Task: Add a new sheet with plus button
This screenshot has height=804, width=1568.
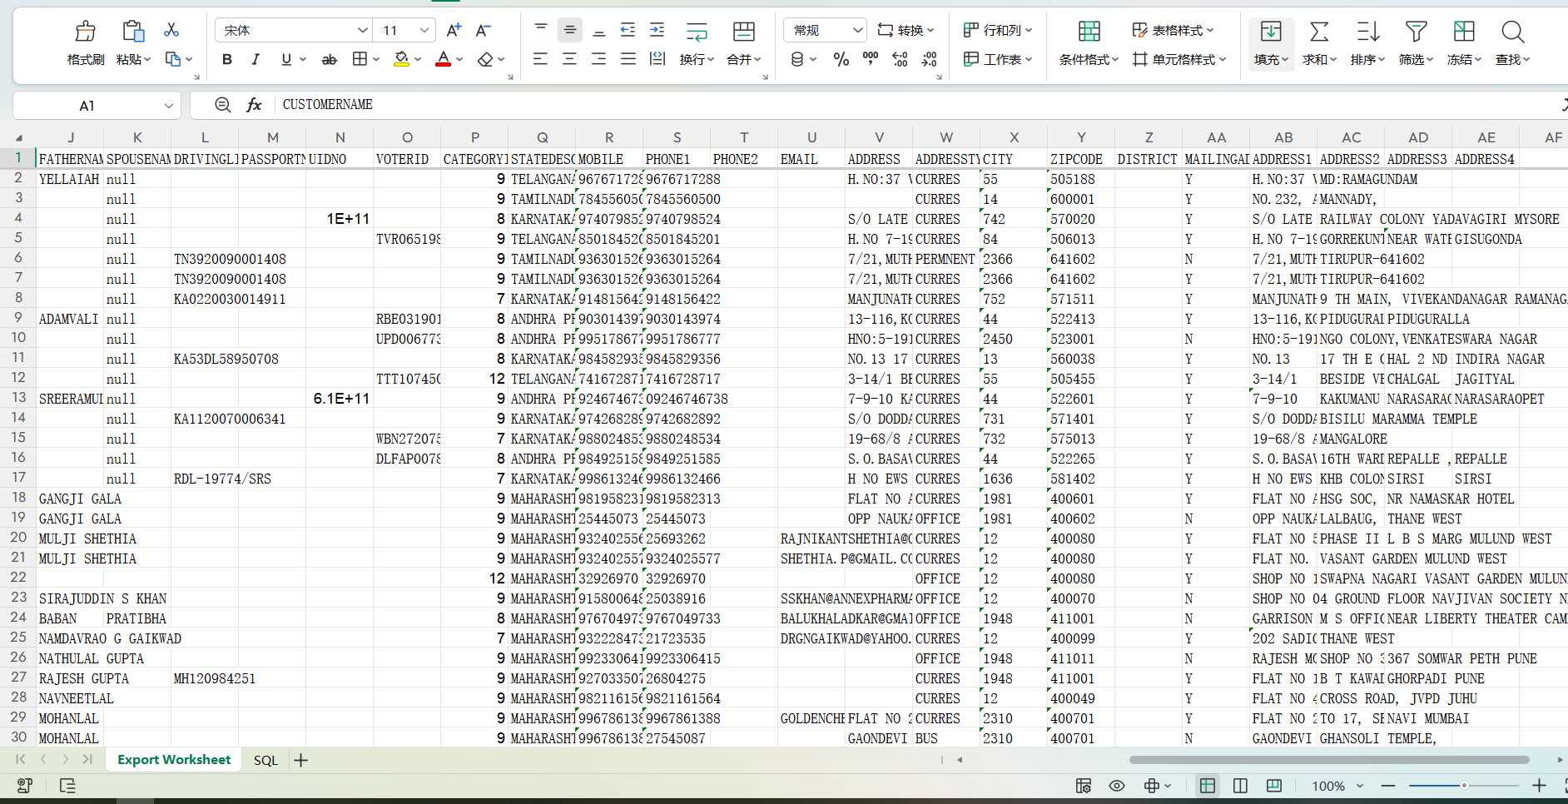Action: tap(301, 760)
